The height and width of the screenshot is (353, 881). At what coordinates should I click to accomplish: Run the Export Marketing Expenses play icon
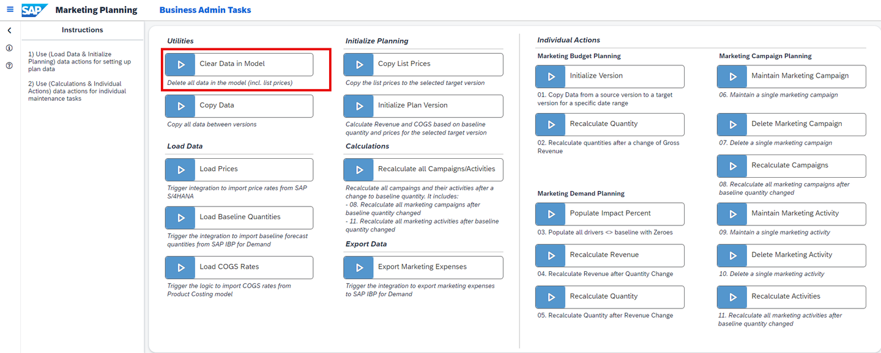coord(359,267)
